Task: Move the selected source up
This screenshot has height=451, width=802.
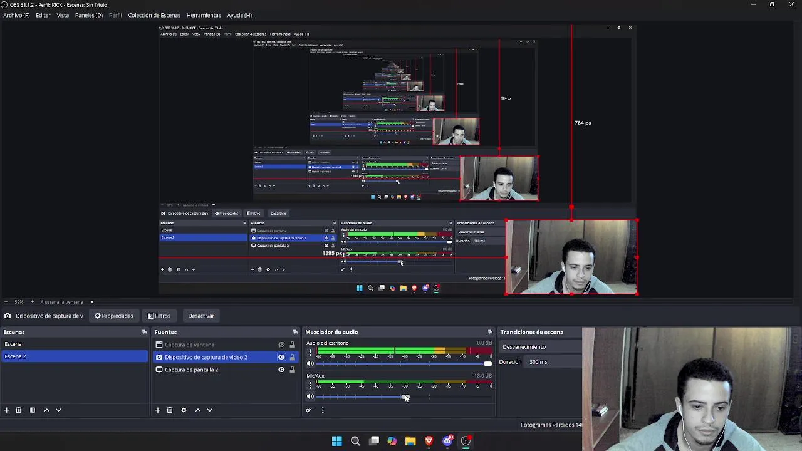Action: (198, 410)
